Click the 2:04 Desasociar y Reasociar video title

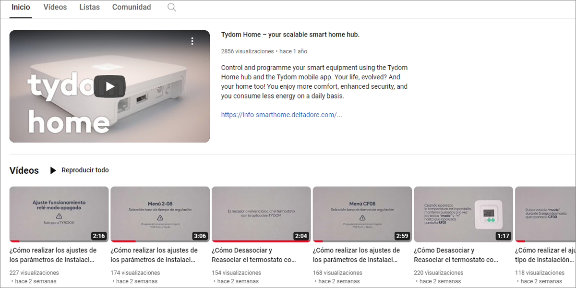point(261,255)
